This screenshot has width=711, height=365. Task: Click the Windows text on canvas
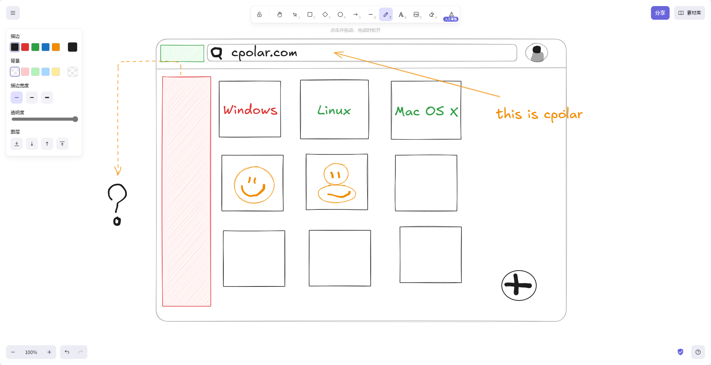250,110
